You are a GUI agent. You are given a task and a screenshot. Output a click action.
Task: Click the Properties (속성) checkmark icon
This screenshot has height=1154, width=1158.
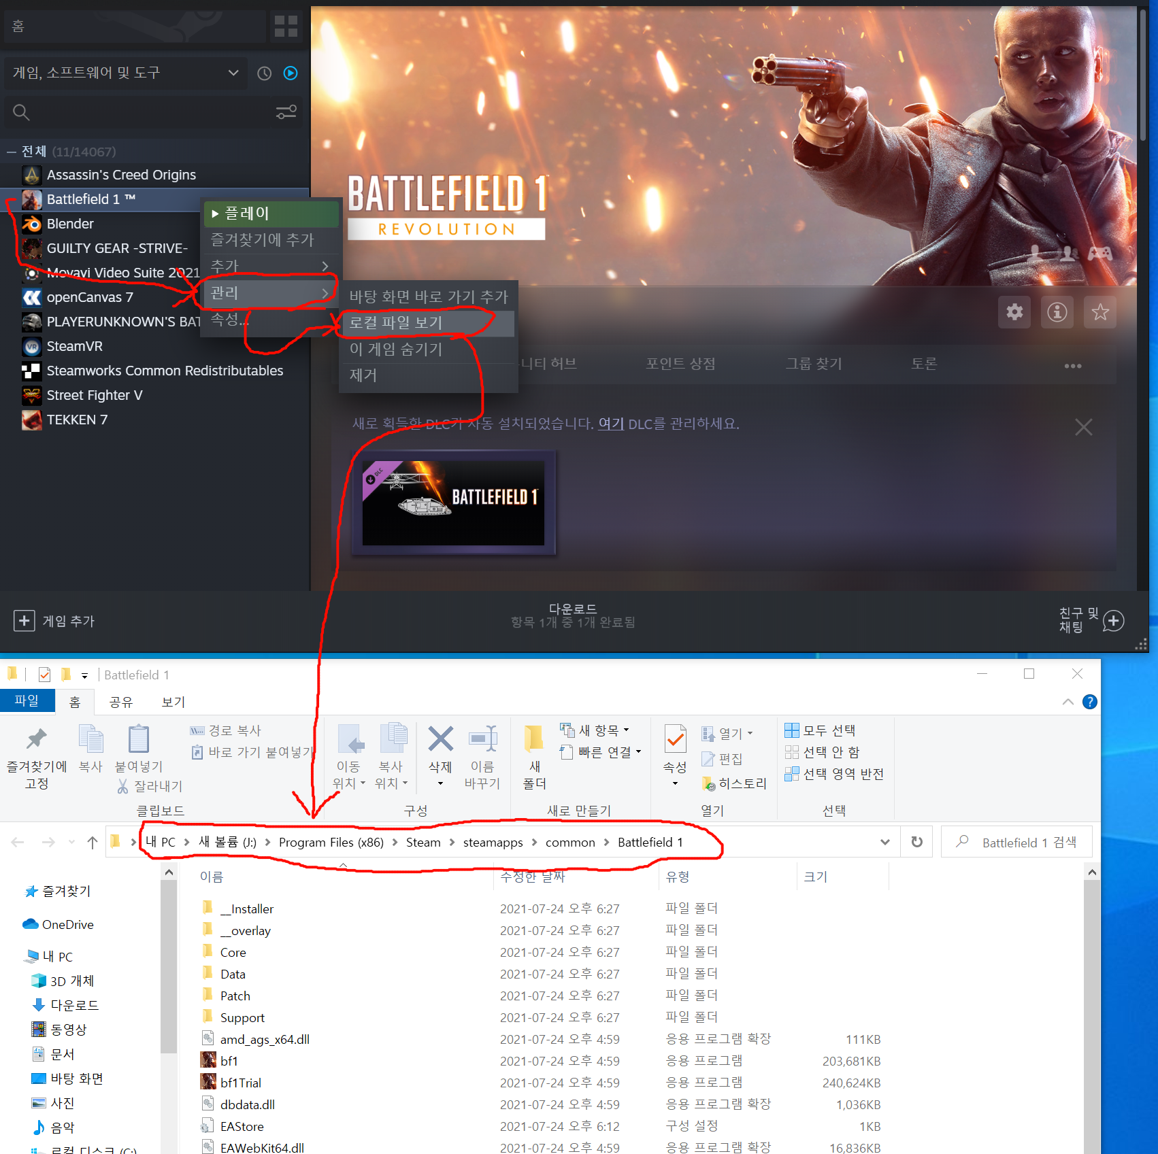675,739
